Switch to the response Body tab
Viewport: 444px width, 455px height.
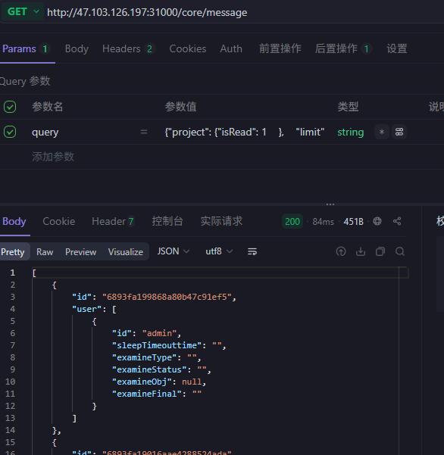point(14,221)
